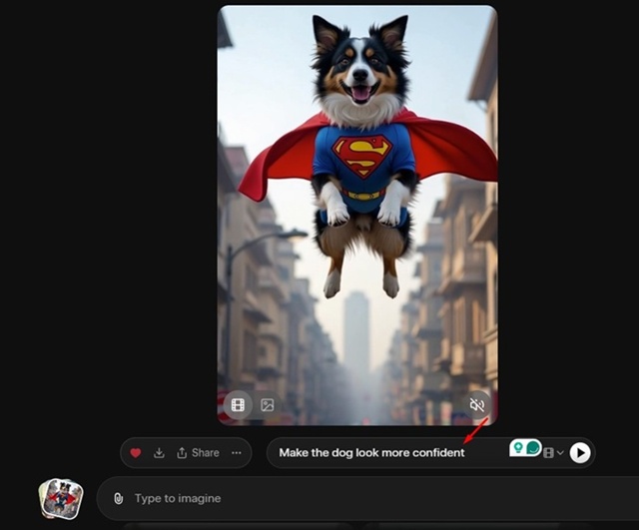
Task: Click the Superman emblem on the dog's shirt
Action: coord(361,155)
